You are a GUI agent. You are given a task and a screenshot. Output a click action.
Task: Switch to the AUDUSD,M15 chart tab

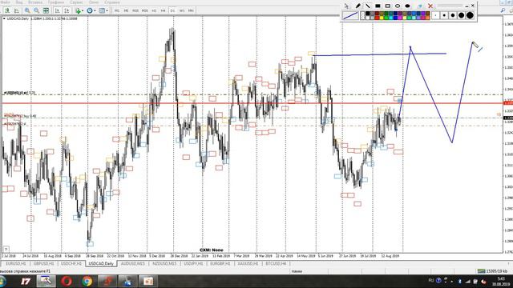(132, 263)
